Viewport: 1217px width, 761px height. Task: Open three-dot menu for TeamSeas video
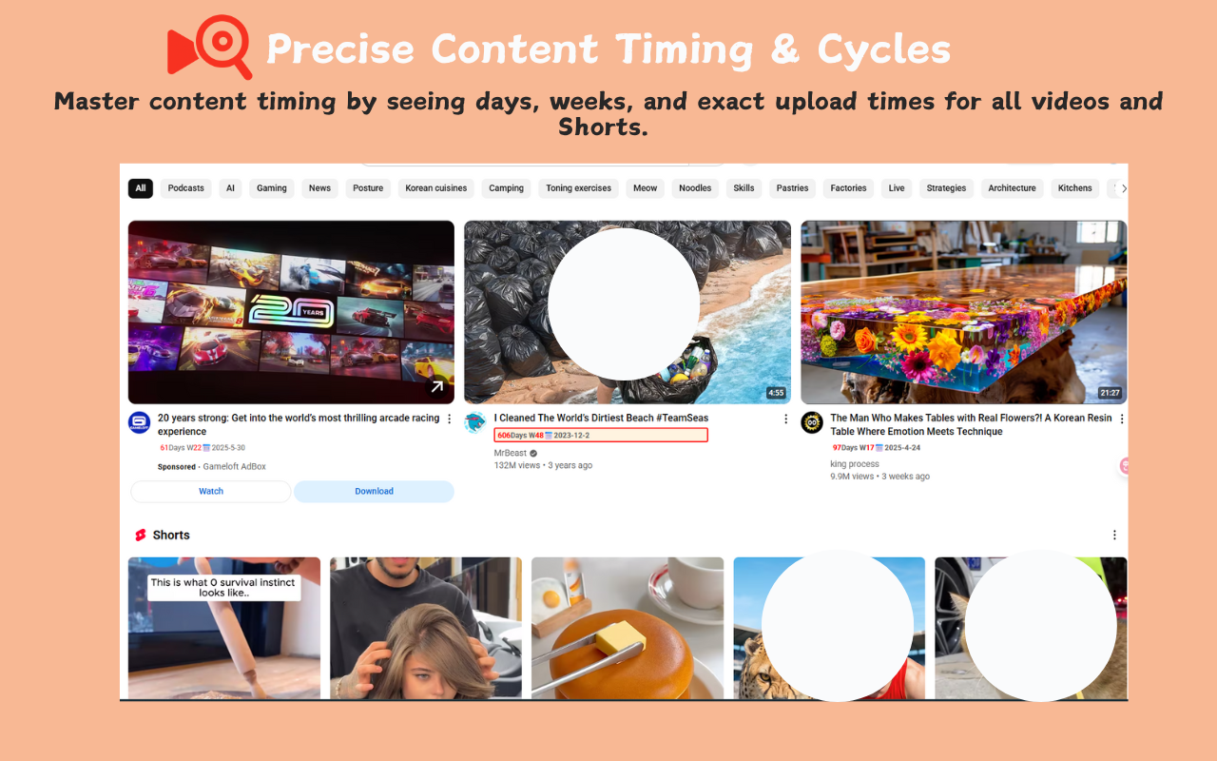[785, 419]
